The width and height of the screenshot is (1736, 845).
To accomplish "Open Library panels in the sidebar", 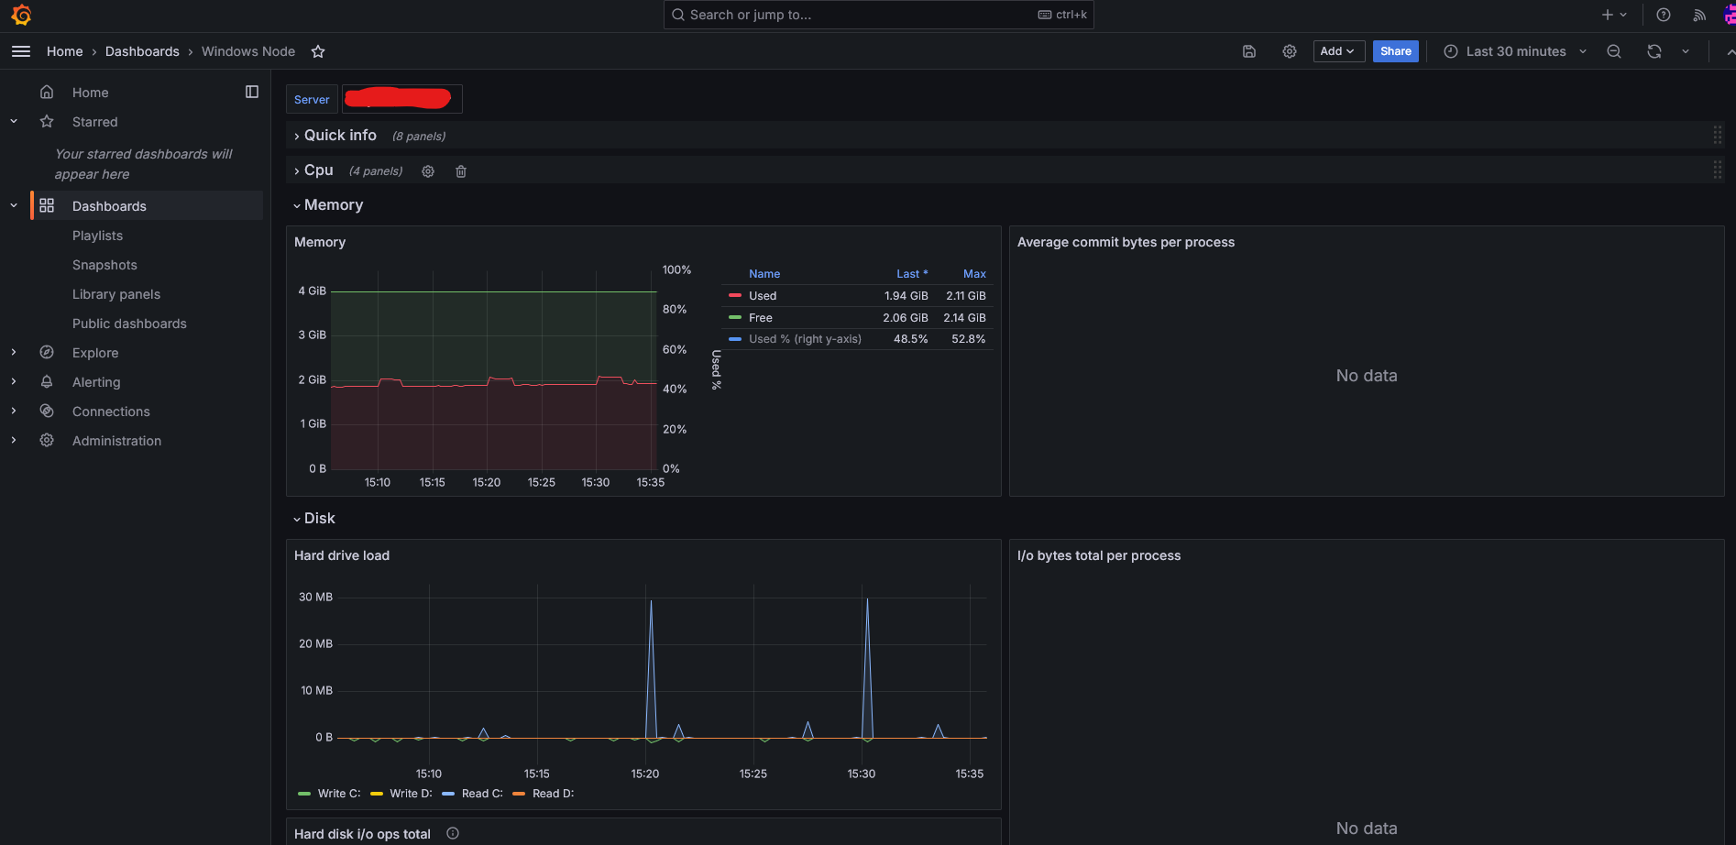I will (x=116, y=294).
